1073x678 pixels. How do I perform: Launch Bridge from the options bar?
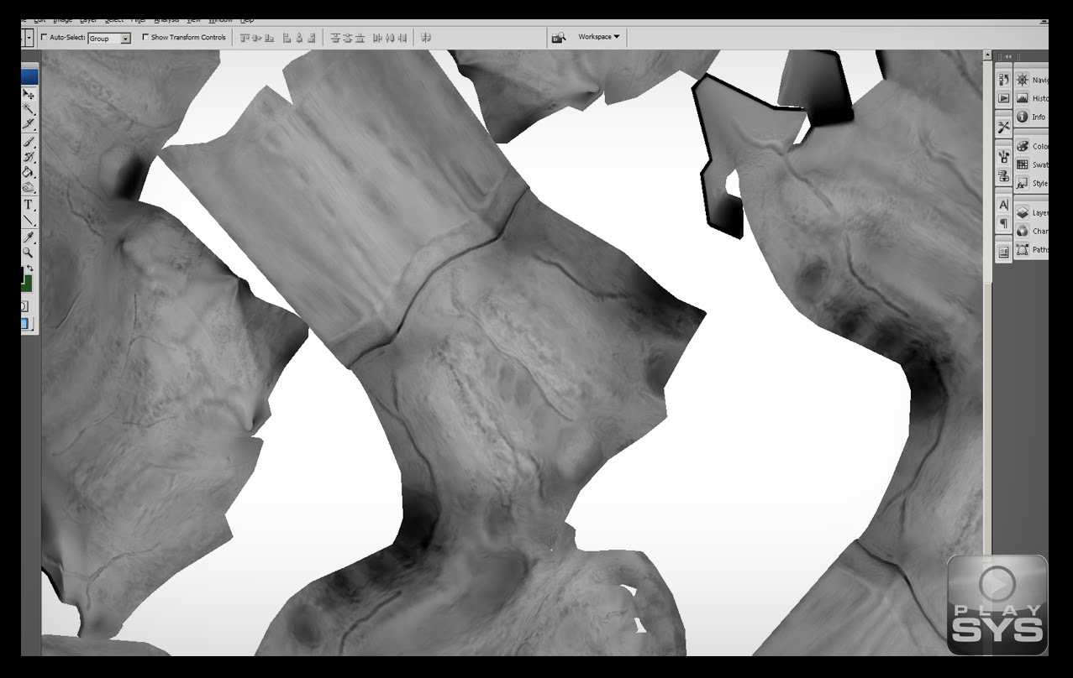tap(558, 38)
